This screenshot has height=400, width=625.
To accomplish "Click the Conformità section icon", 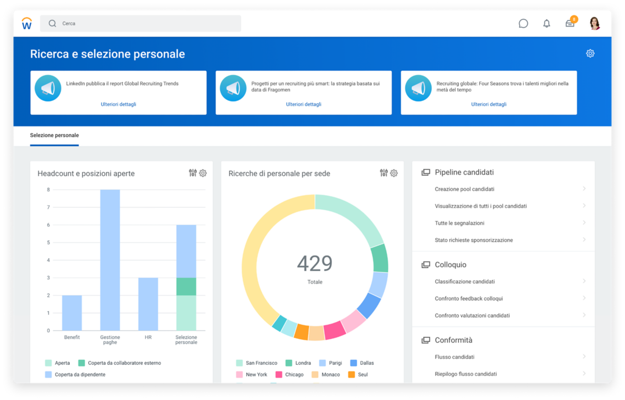I will tap(425, 340).
